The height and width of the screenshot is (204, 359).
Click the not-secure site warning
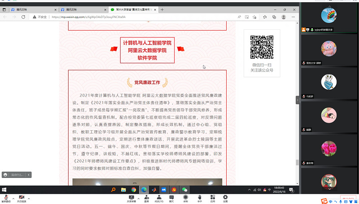tap(39, 17)
